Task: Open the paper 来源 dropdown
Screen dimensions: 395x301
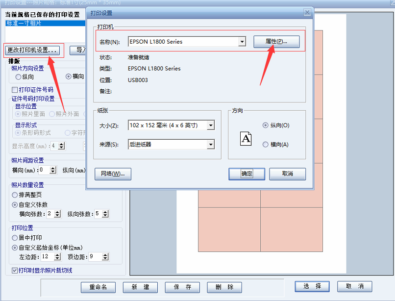Action: [210, 145]
